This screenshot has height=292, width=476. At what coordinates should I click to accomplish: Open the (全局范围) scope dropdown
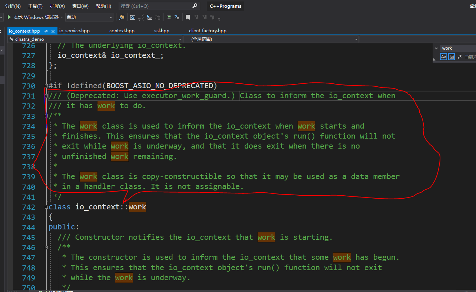(271, 39)
